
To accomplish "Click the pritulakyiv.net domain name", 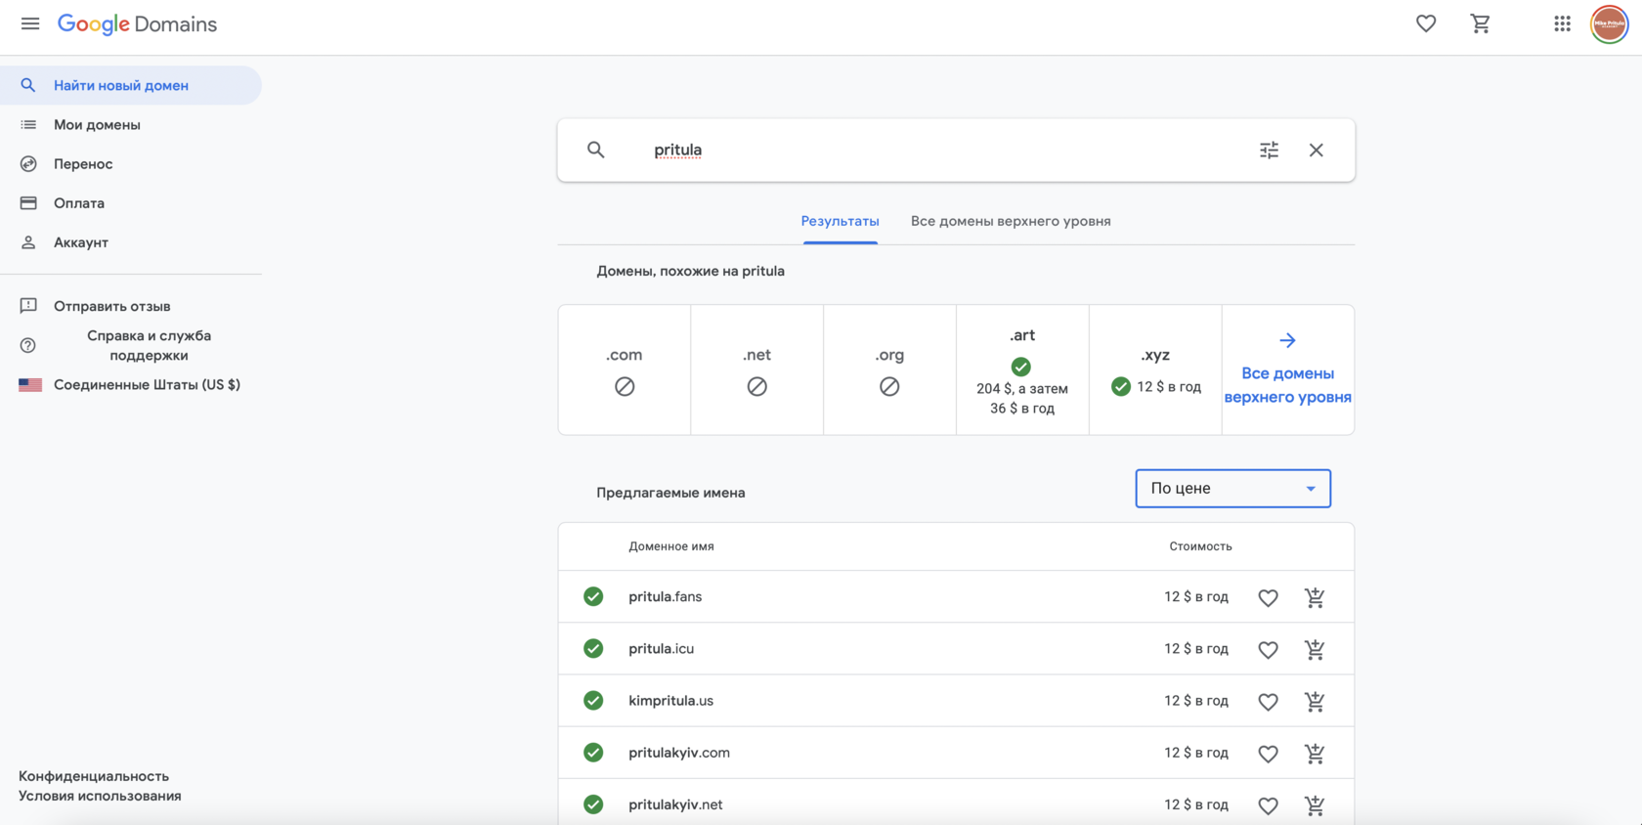I will click(675, 804).
